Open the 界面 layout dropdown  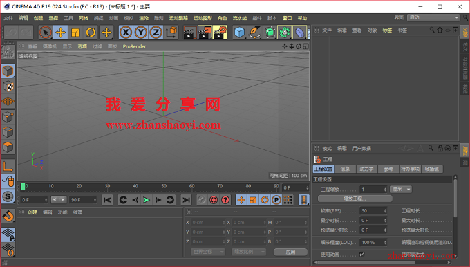point(433,17)
